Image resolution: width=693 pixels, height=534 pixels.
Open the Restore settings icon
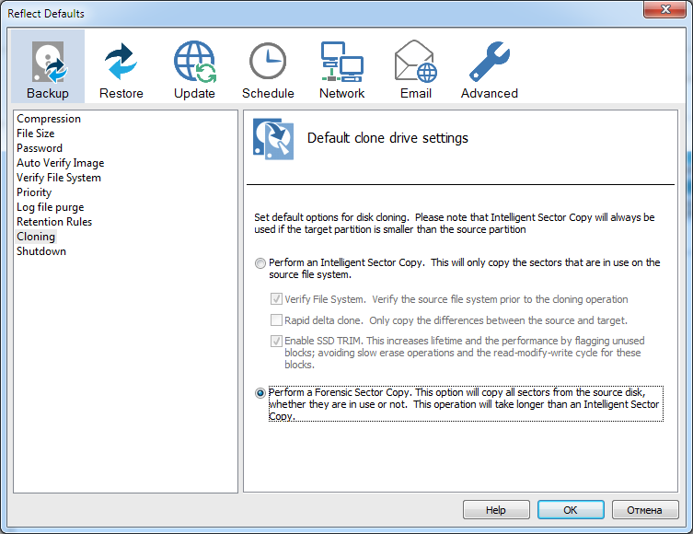click(x=121, y=63)
